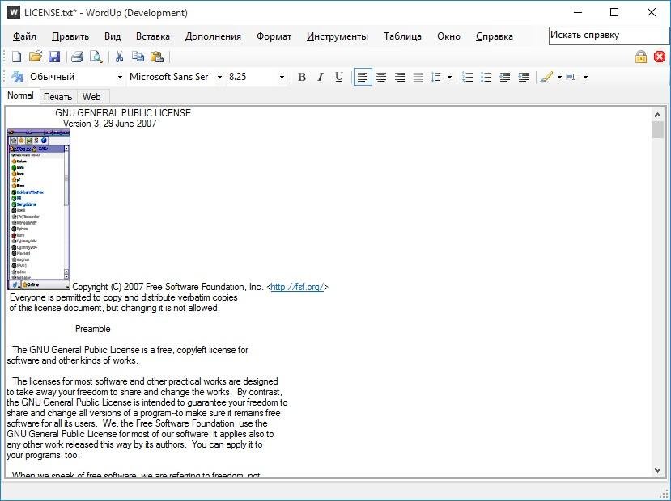Screen dimensions: 671x501
Task: Open the Таблица menu
Action: coord(402,36)
